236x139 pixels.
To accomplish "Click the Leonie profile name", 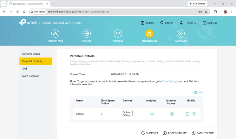I will (x=80, y=114).
